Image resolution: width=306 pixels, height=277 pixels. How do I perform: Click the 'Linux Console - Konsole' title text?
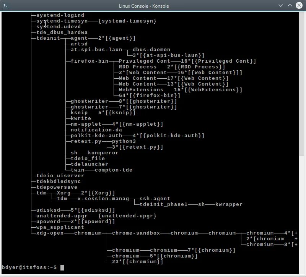(144, 6)
